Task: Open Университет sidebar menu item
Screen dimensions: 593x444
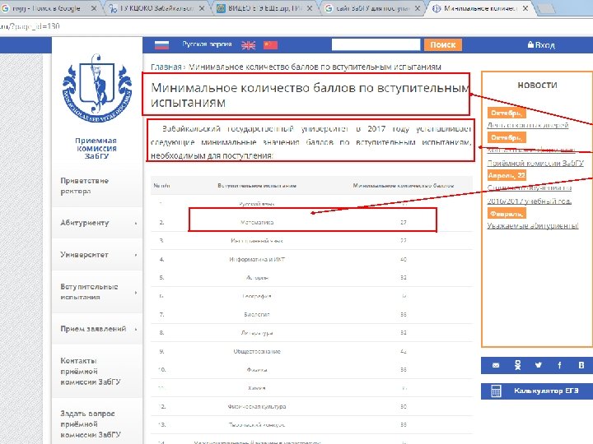Action: (97, 255)
